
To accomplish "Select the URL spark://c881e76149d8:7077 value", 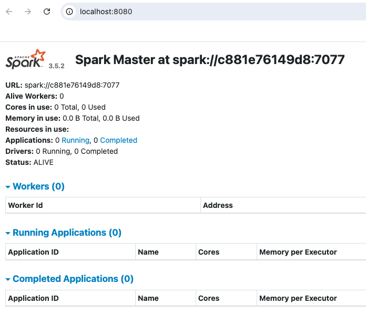I will coord(72,85).
